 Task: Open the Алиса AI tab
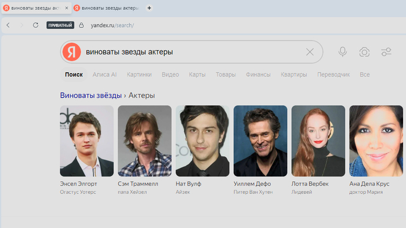tap(104, 75)
